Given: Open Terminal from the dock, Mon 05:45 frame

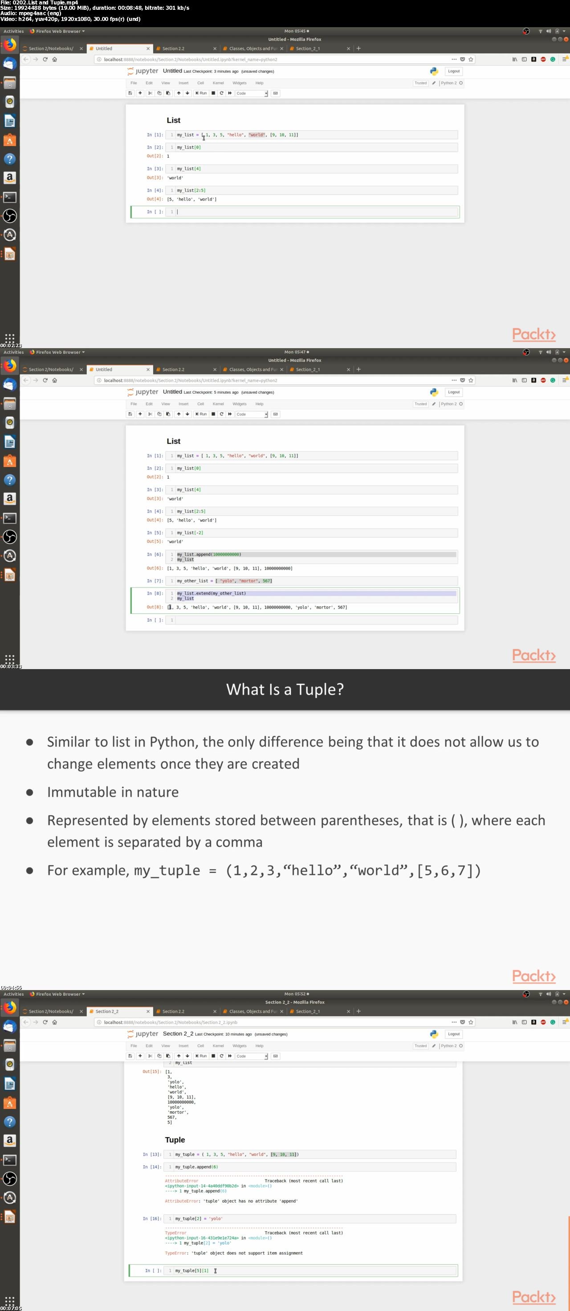Looking at the screenshot, I should (x=10, y=197).
